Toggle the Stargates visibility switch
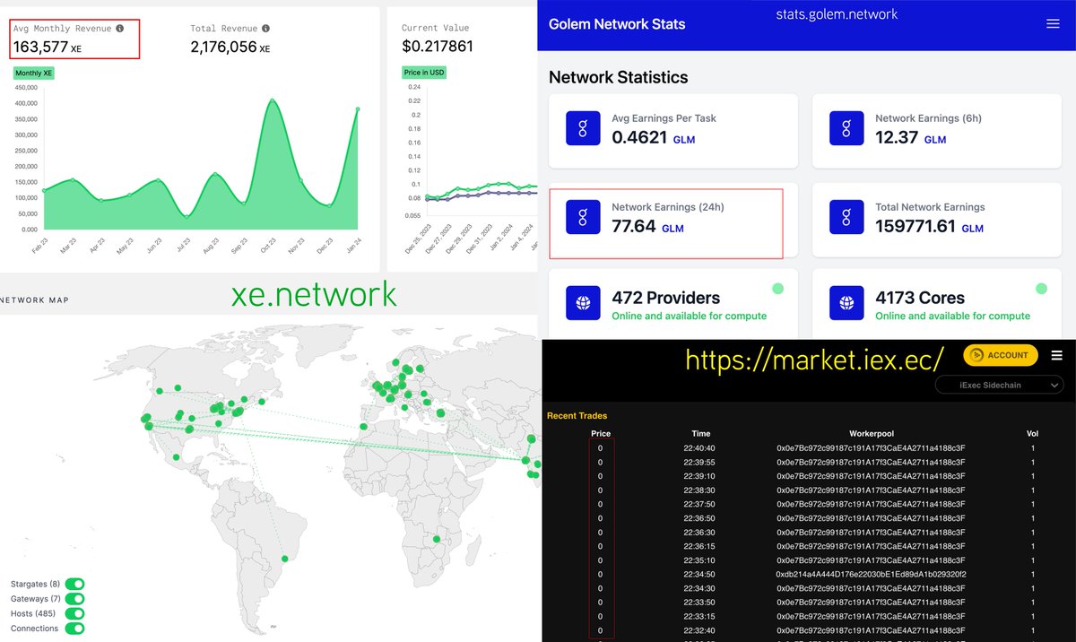Screen dimensions: 1076x642 coord(76,583)
